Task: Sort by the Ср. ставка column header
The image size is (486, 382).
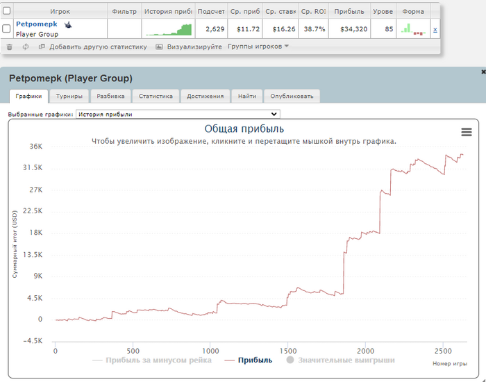Action: point(280,12)
